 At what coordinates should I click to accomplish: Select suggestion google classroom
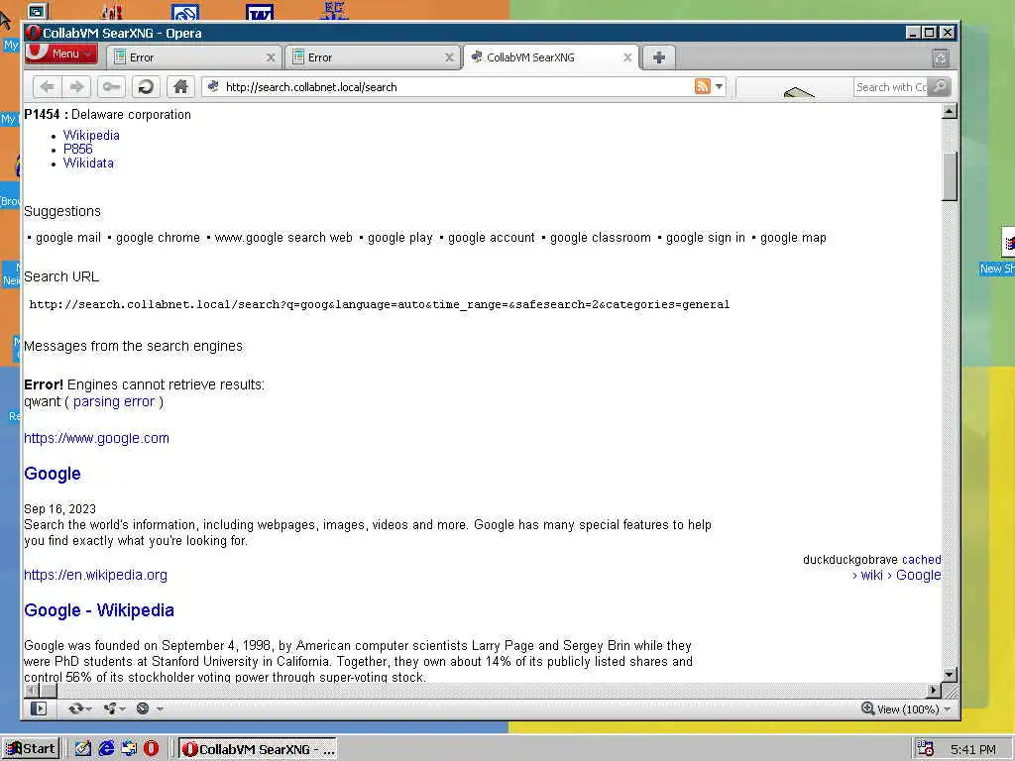[601, 238]
